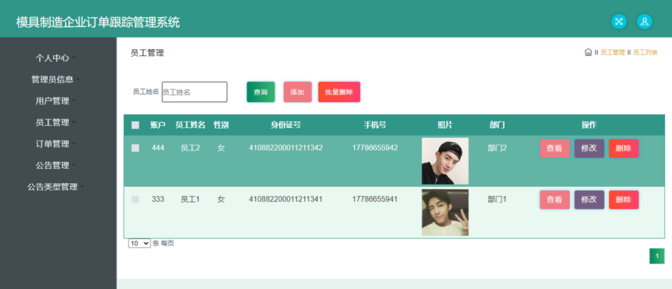Screen dimensions: 672x289
Task: Click the 查询 search button
Action: 260,92
